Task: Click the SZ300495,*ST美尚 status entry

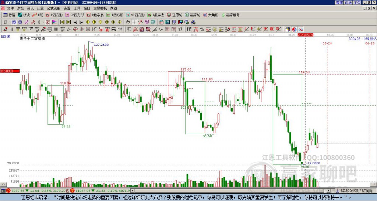Action: [x=356, y=191]
